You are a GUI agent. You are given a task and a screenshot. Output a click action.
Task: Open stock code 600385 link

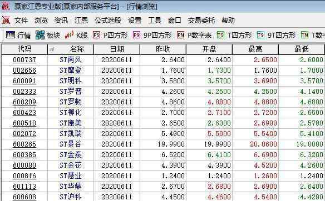click(24, 155)
